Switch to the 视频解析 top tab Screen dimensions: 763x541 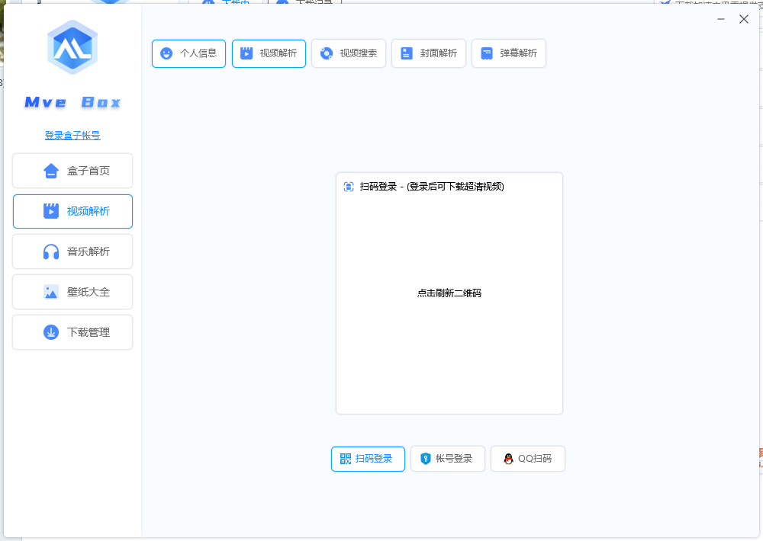[x=269, y=53]
